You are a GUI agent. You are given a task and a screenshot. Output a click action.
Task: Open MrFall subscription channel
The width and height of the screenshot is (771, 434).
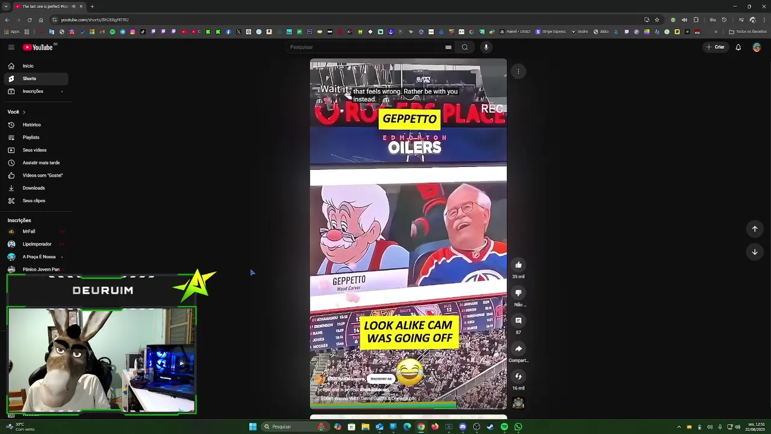tap(36, 231)
